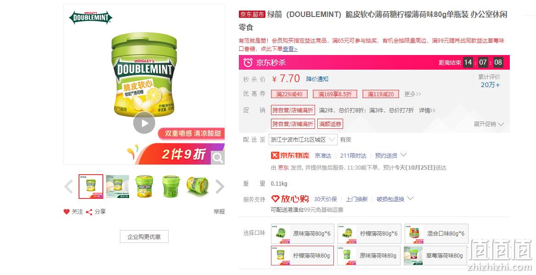Expand promotions with 展开促销

[x=489, y=124]
